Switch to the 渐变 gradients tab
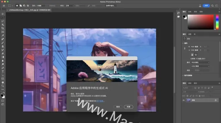The image size is (221, 123). click(x=195, y=12)
